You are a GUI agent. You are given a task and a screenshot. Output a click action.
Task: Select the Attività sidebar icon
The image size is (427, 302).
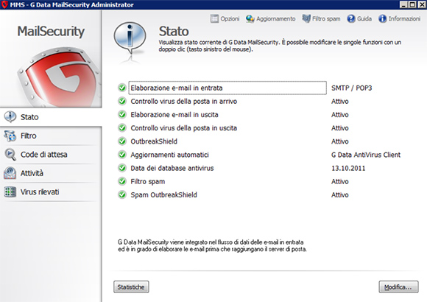10,173
